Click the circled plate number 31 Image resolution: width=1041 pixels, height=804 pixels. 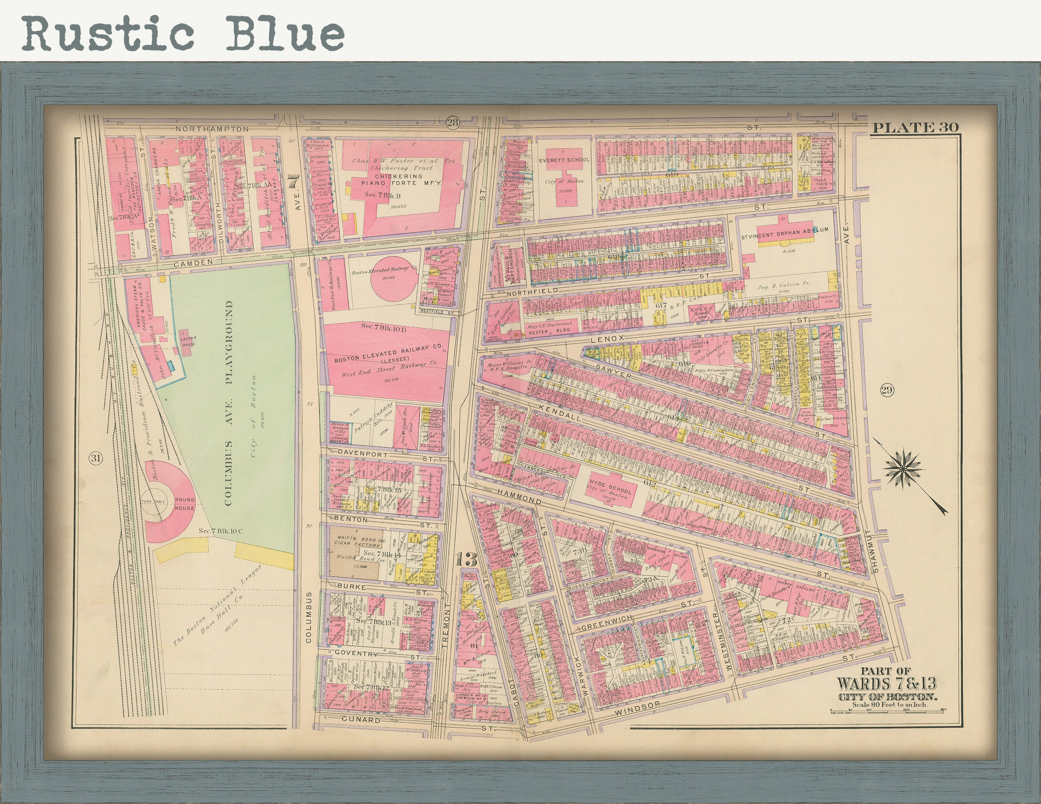pos(96,459)
